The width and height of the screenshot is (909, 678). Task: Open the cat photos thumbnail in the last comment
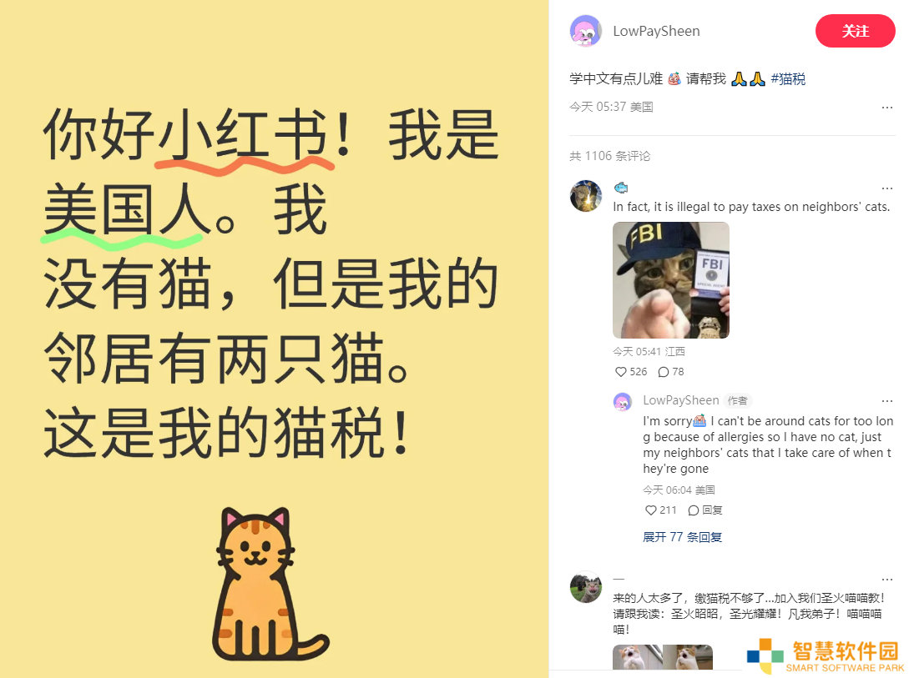[663, 657]
